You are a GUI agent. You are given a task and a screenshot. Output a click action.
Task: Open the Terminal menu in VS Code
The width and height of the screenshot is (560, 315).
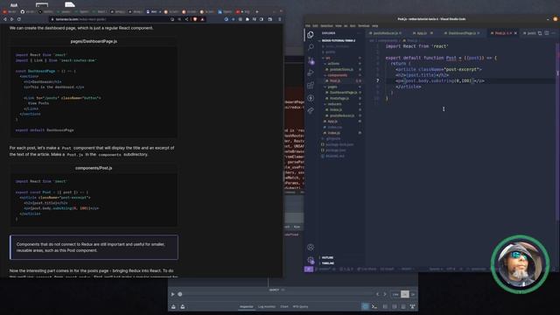click(x=364, y=25)
